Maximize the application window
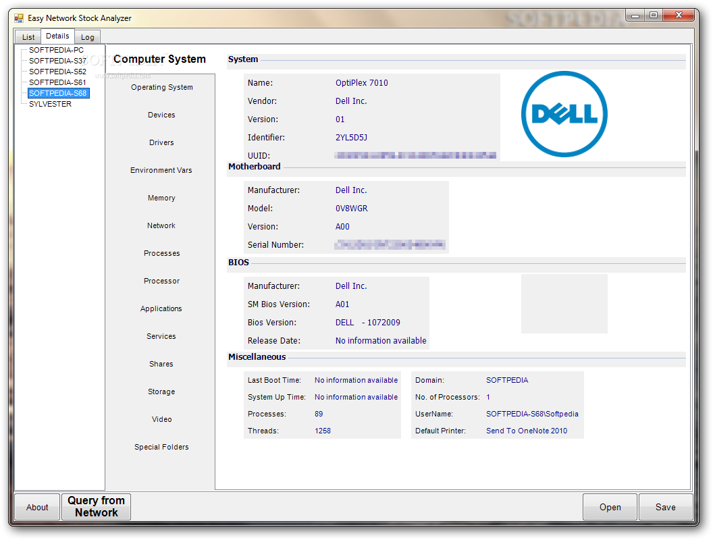 [654, 16]
